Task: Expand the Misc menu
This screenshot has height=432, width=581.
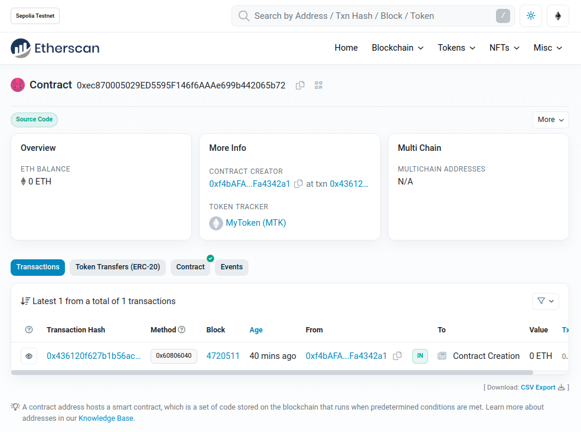Action: (548, 48)
